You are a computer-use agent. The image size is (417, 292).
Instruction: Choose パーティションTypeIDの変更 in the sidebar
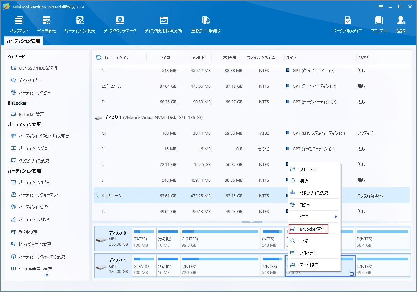pyautogui.click(x=38, y=257)
